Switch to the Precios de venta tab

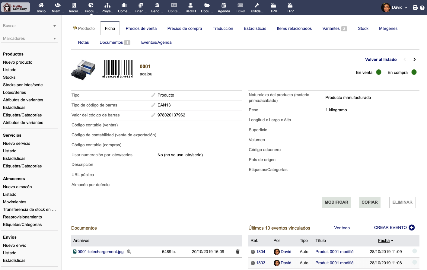141,28
